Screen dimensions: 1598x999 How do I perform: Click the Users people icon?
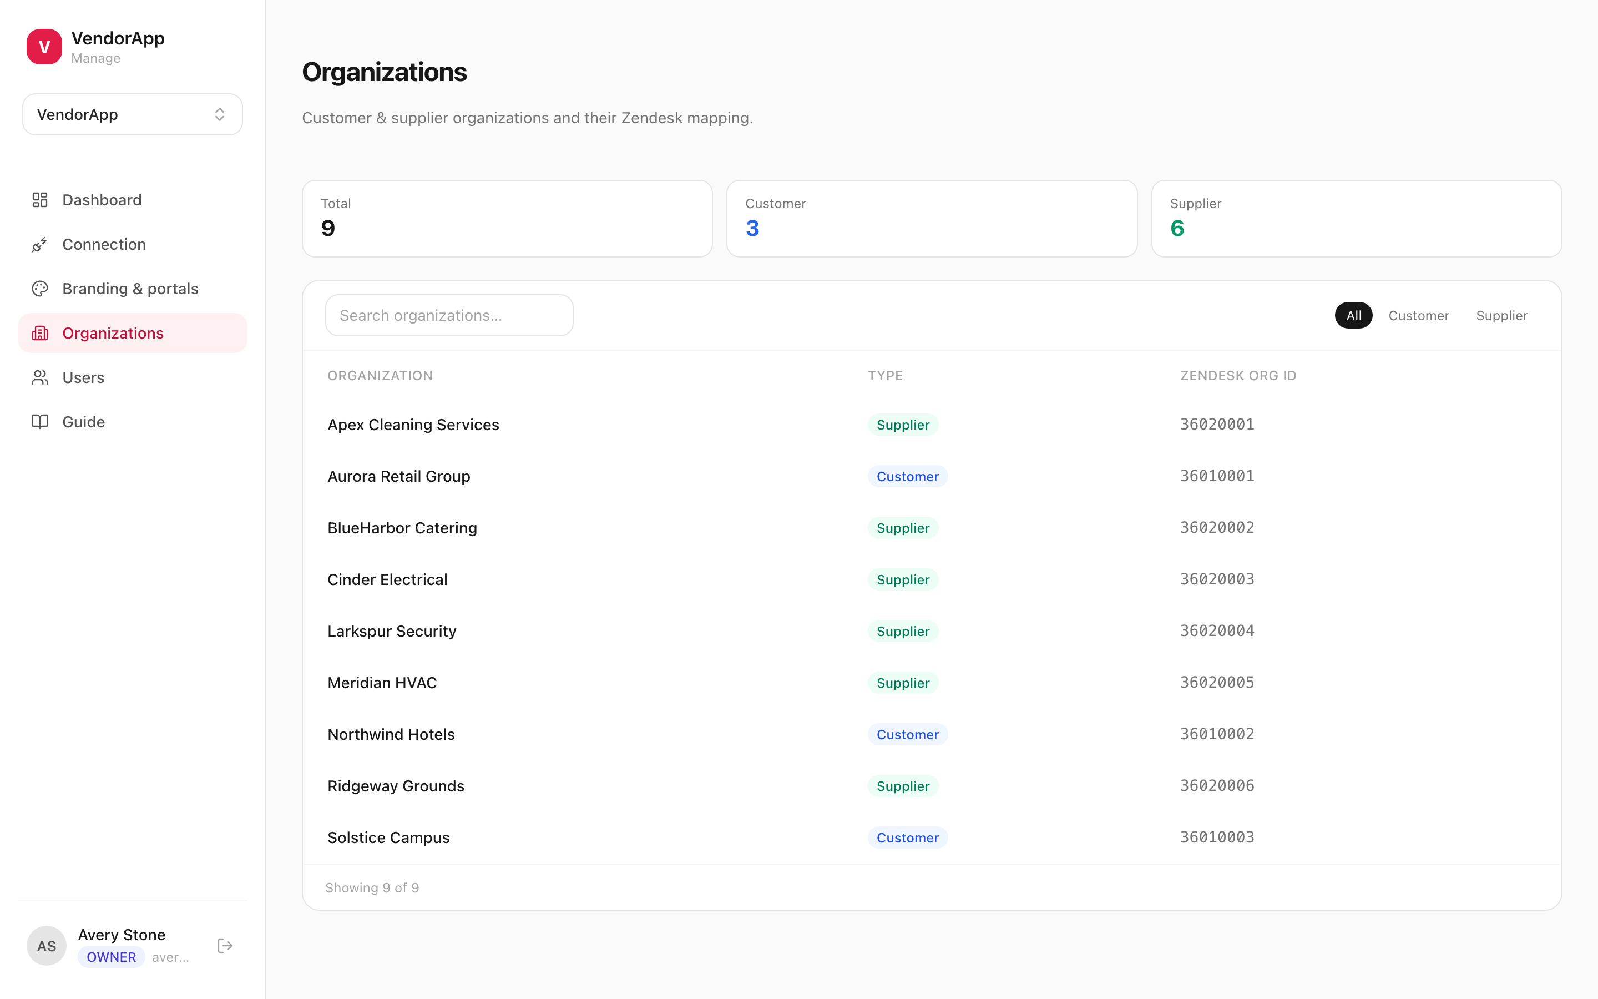point(39,377)
